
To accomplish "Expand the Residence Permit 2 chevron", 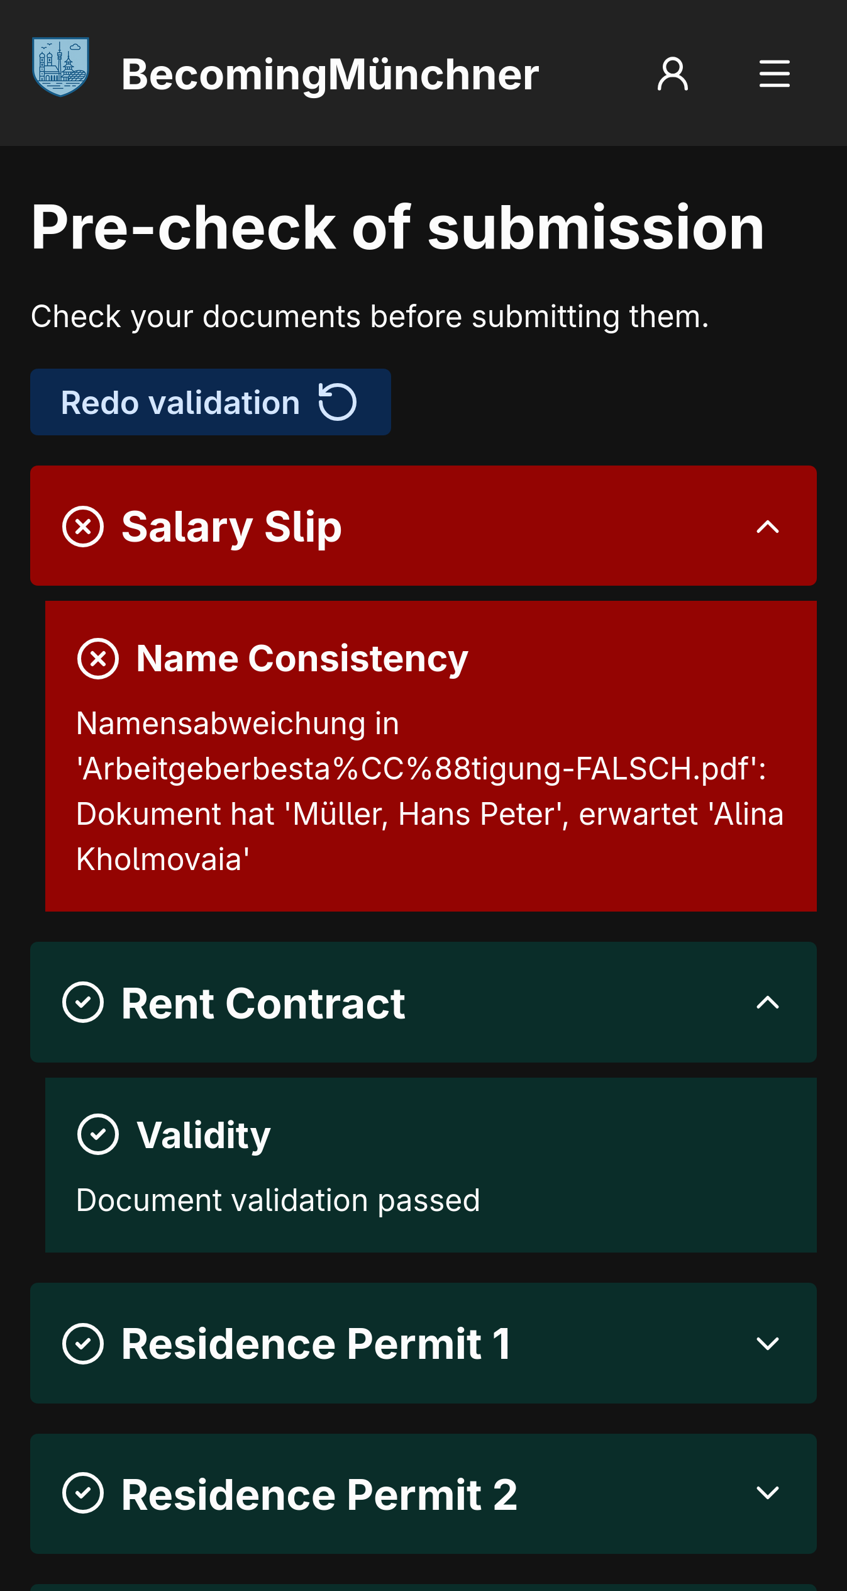I will [768, 1493].
